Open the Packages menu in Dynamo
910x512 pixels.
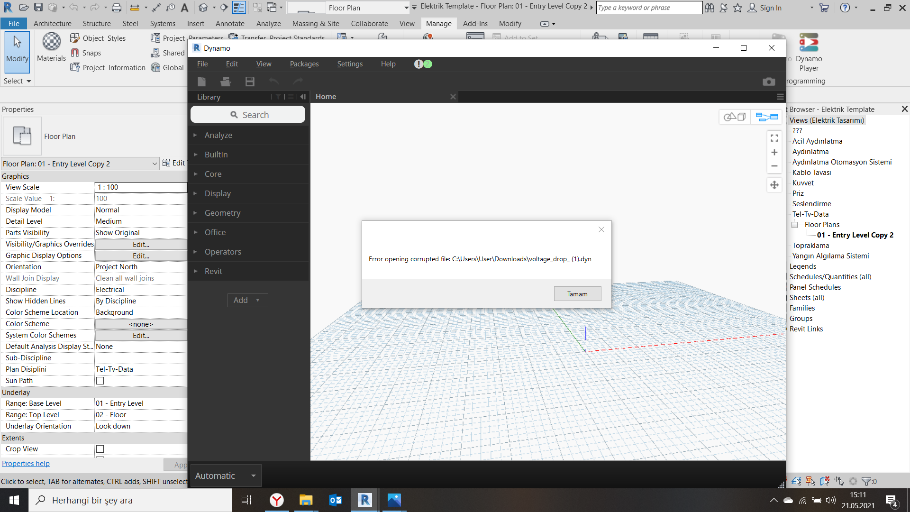(x=304, y=64)
